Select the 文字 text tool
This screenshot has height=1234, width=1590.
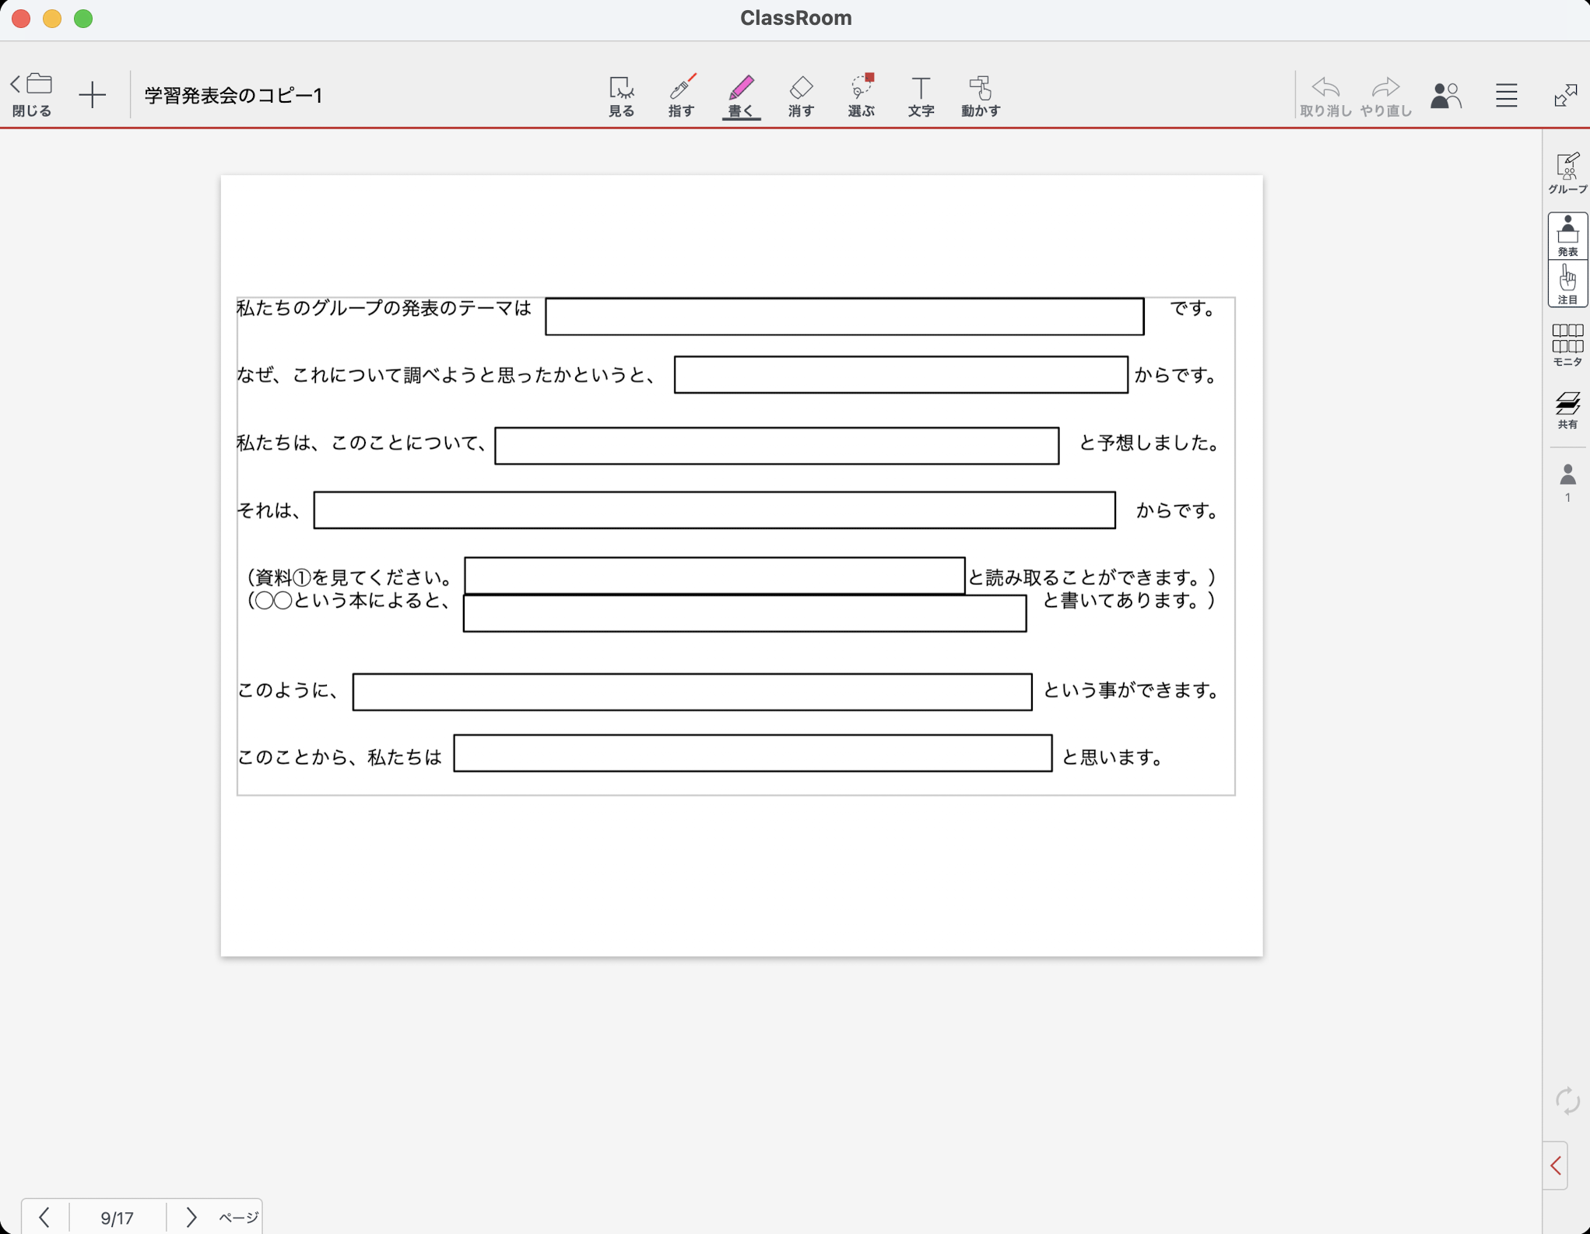921,96
